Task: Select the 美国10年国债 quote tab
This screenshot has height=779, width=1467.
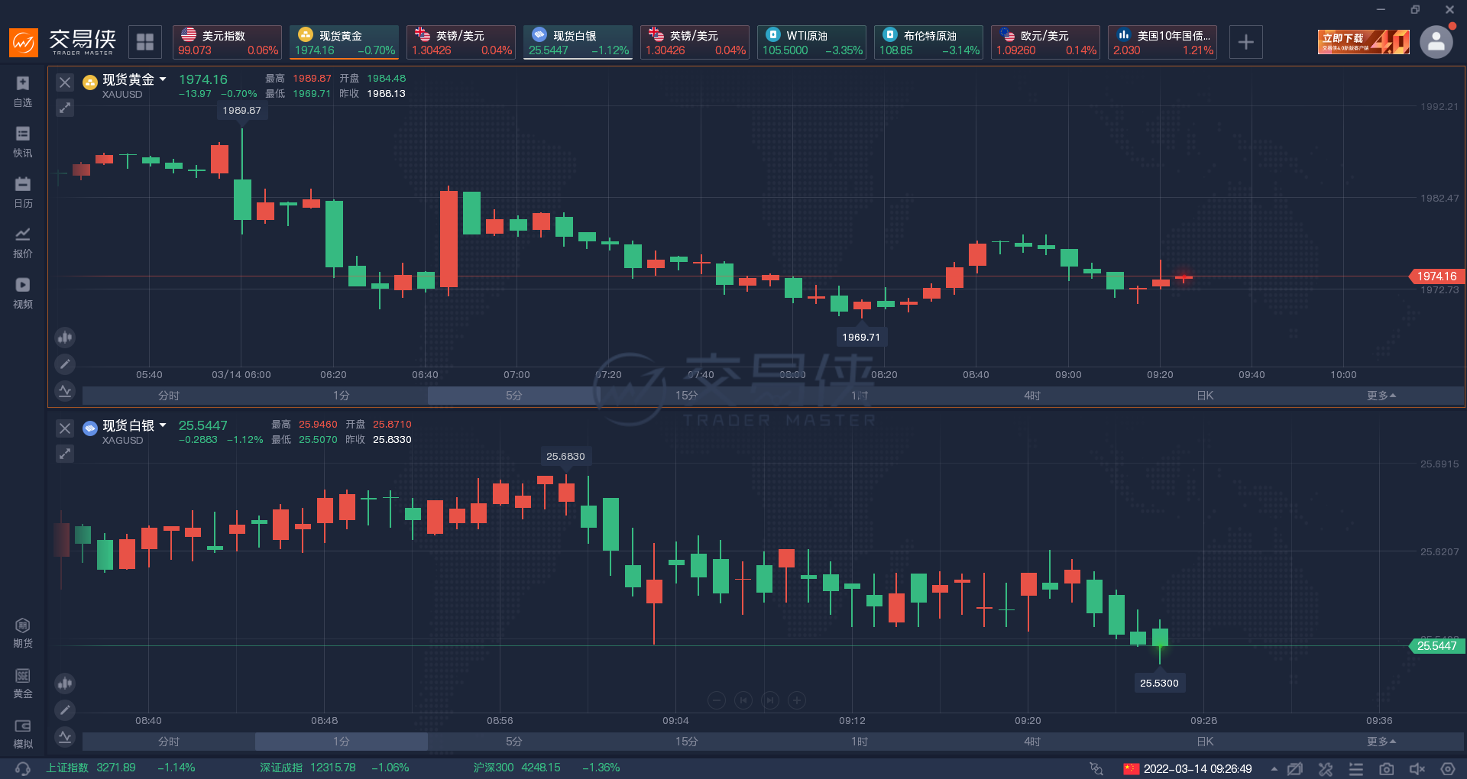Action: click(1162, 42)
